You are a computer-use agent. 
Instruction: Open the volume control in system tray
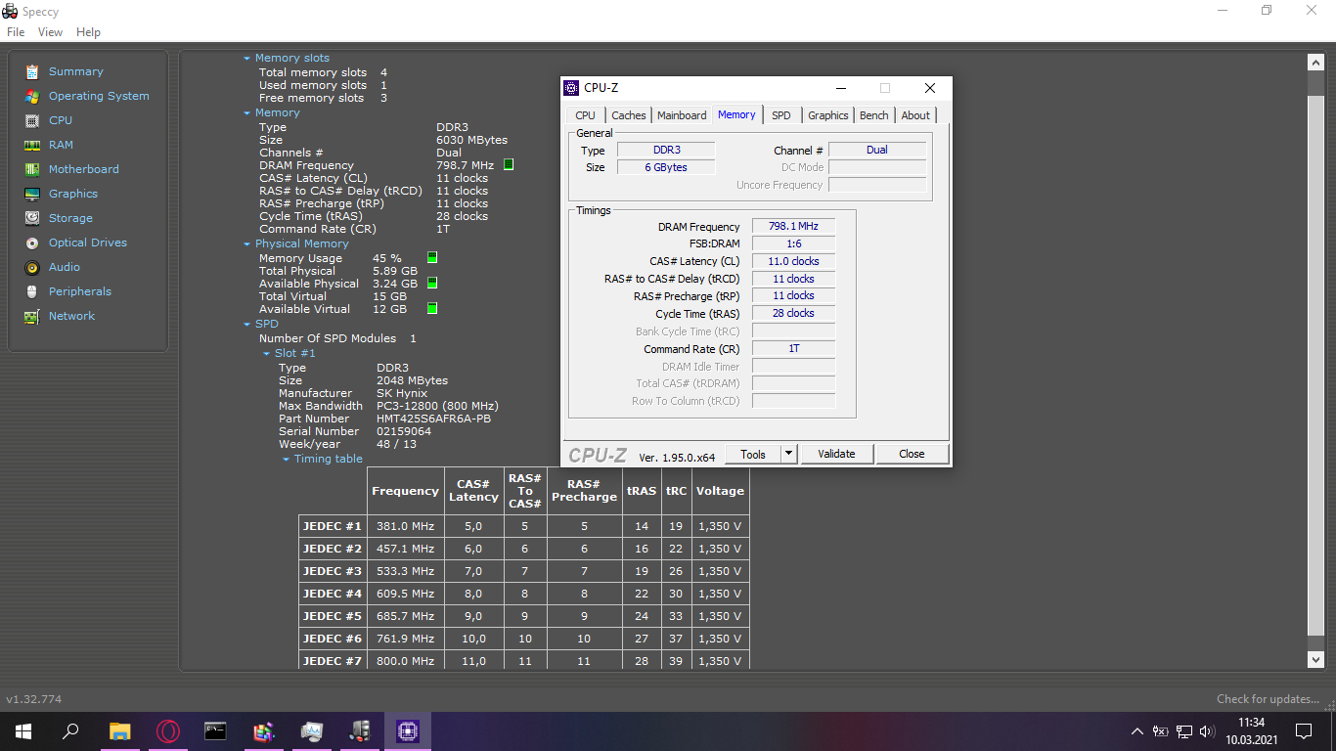tap(1207, 730)
